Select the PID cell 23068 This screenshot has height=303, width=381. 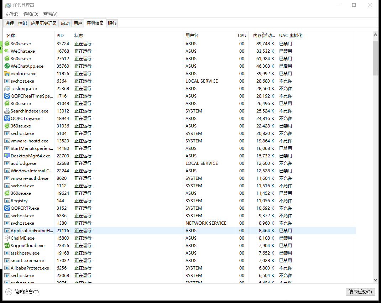[x=63, y=276]
